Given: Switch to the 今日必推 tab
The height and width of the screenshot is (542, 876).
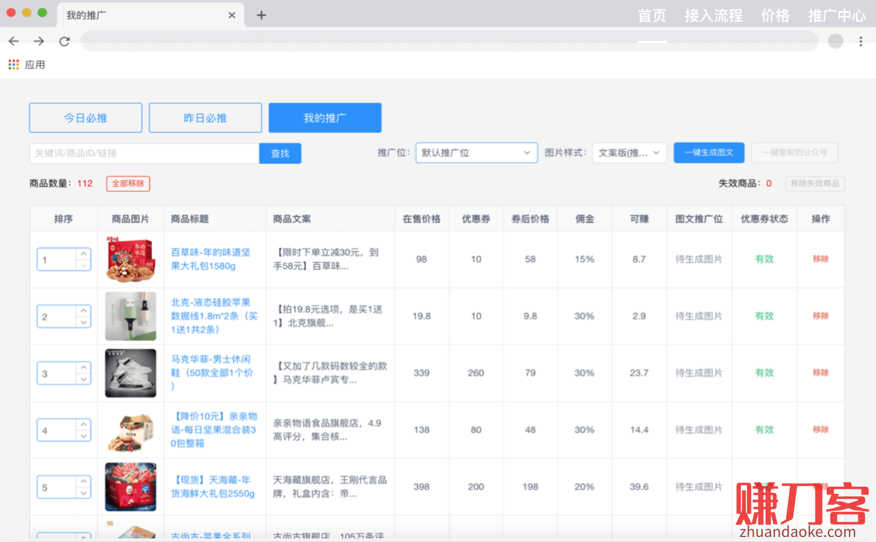Looking at the screenshot, I should [x=85, y=118].
